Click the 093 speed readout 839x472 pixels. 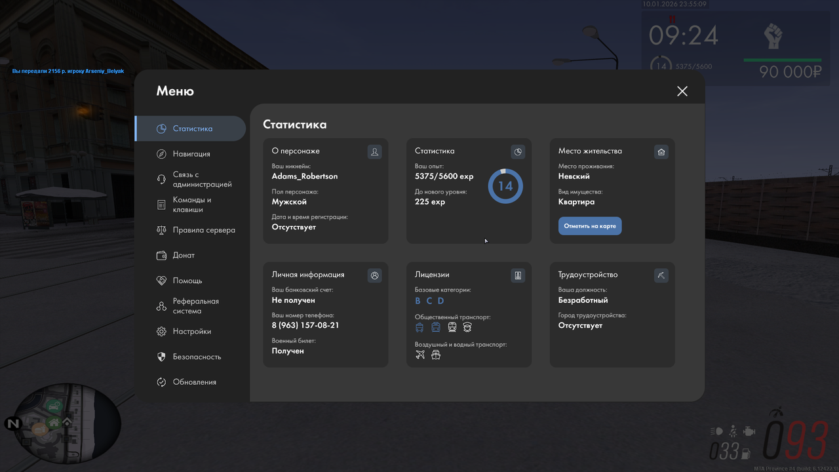[x=795, y=441]
